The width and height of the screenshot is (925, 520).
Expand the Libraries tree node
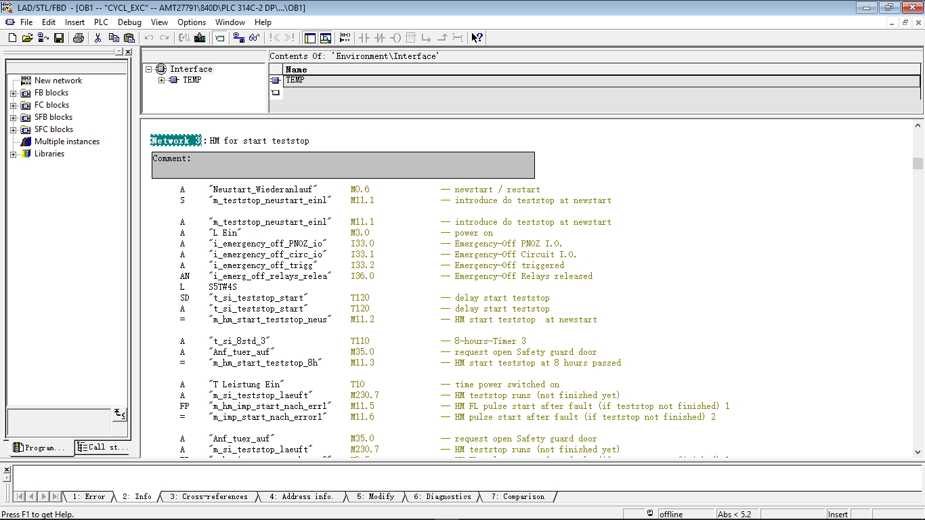point(13,154)
